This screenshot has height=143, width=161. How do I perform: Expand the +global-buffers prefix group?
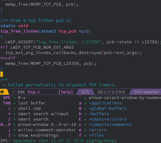(x=103, y=109)
